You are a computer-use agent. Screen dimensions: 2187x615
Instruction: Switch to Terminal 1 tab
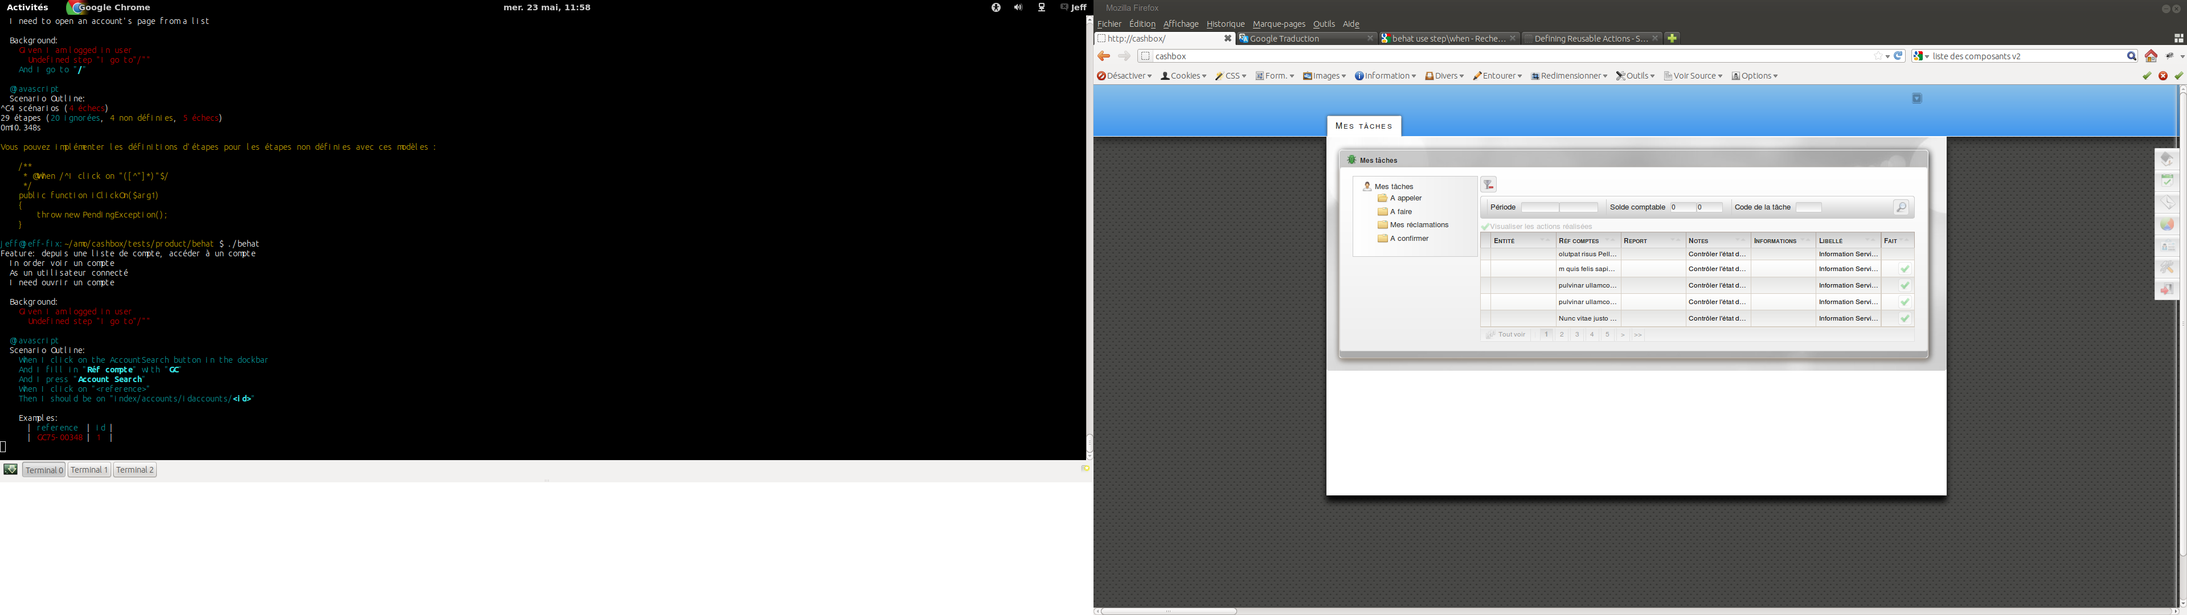(x=89, y=470)
